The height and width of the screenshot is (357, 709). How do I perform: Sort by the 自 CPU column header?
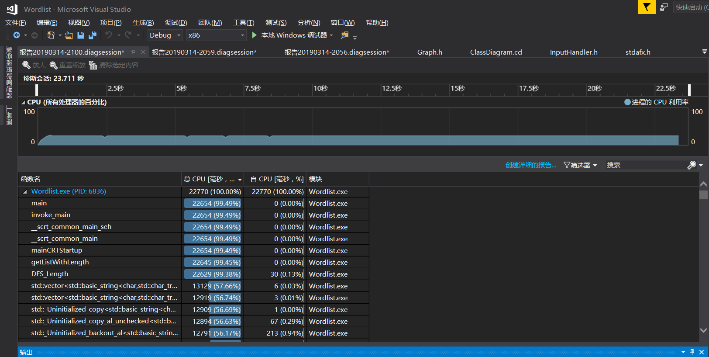tap(275, 179)
